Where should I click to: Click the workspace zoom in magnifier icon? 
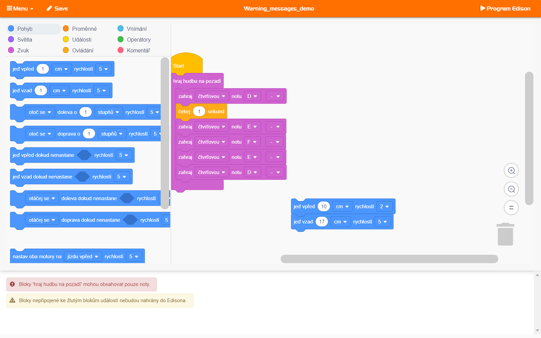[511, 171]
